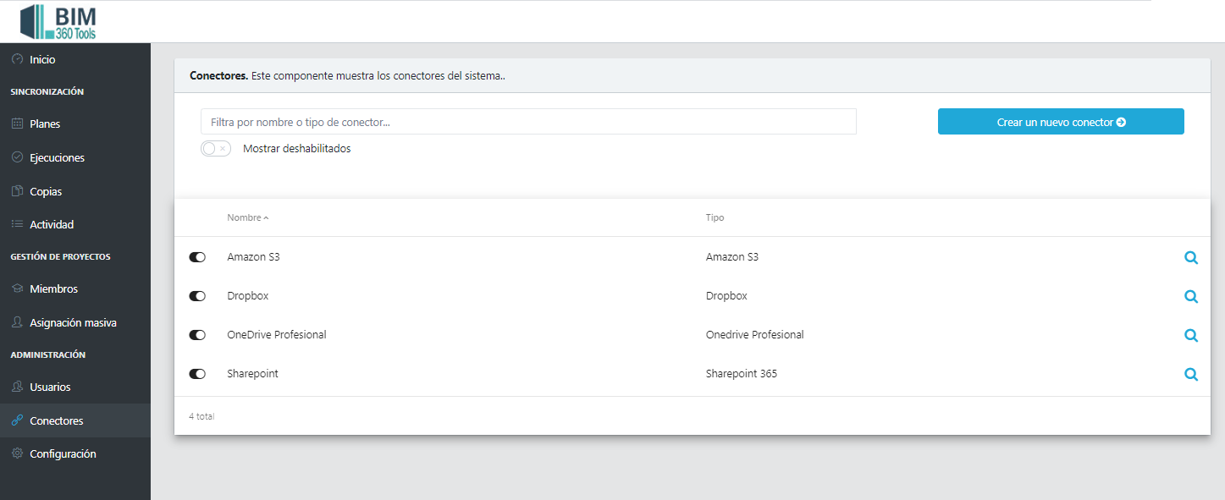Screen dimensions: 1225x500
Task: Select the Amazon S3 name cell
Action: pos(253,256)
